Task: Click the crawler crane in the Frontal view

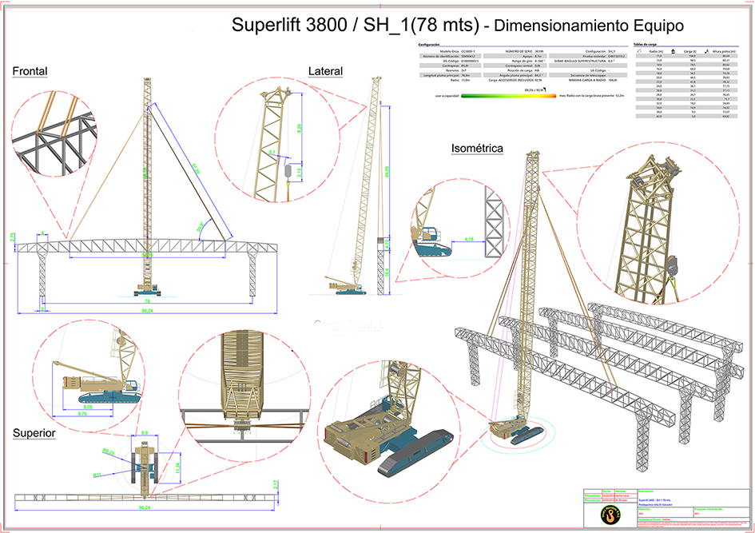Action: (147, 290)
